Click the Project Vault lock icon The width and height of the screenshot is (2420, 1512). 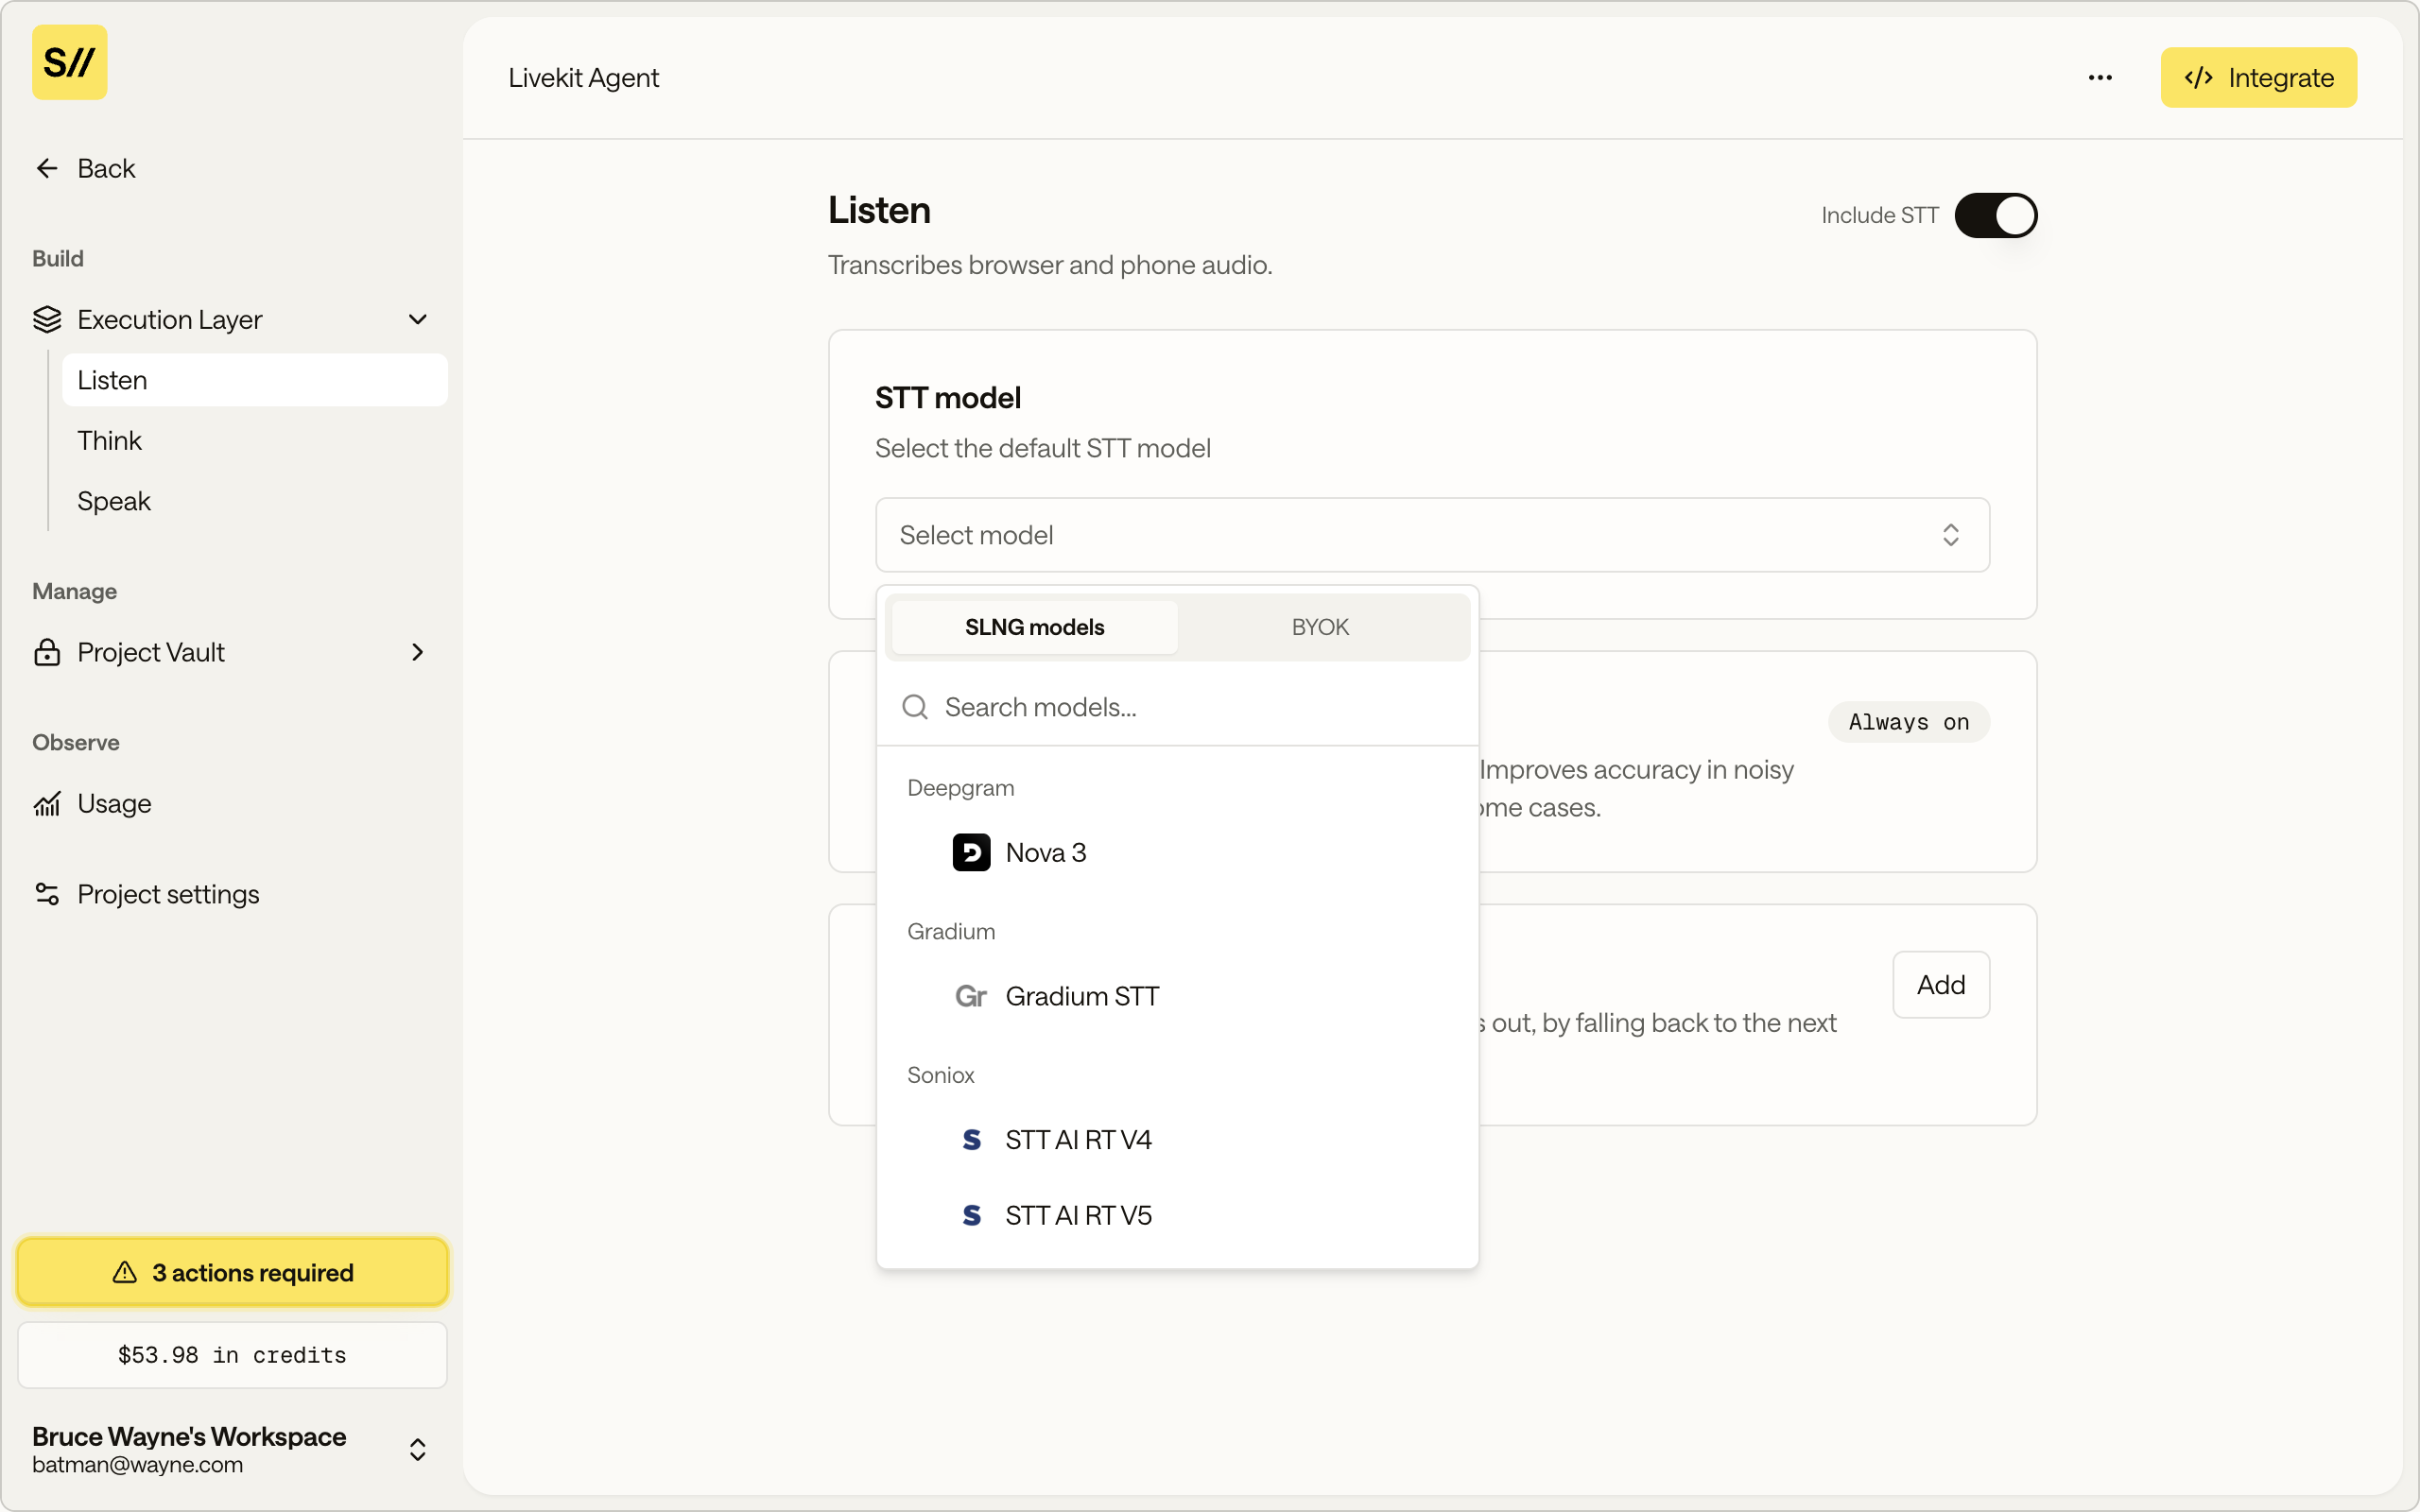click(47, 652)
